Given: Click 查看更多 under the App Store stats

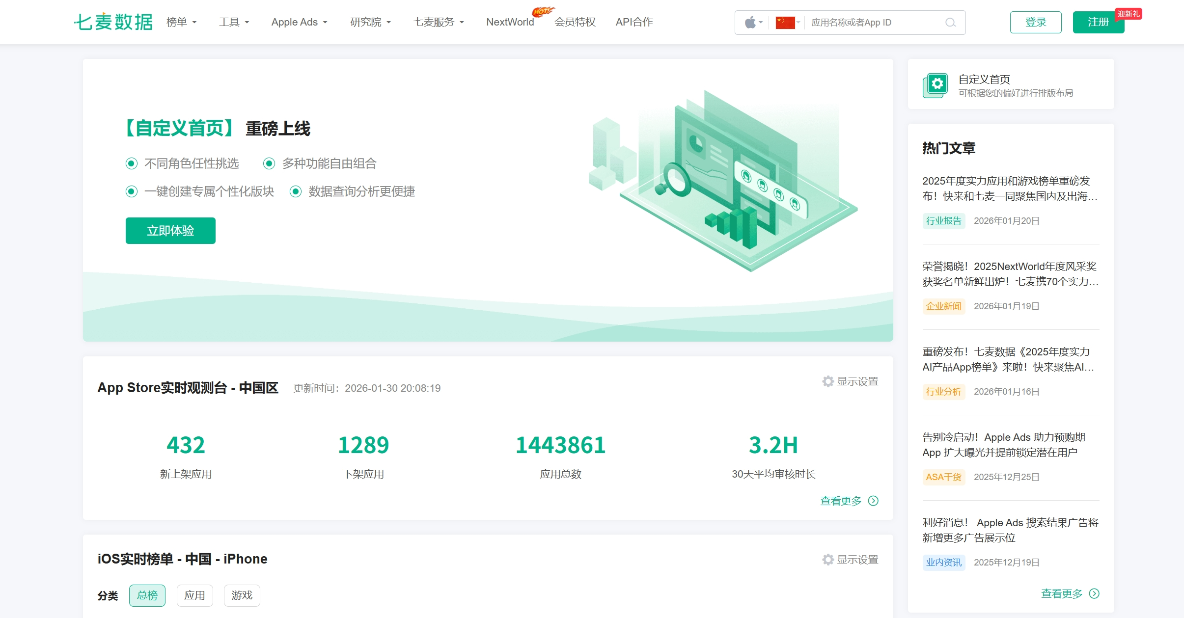Looking at the screenshot, I should click(x=840, y=501).
